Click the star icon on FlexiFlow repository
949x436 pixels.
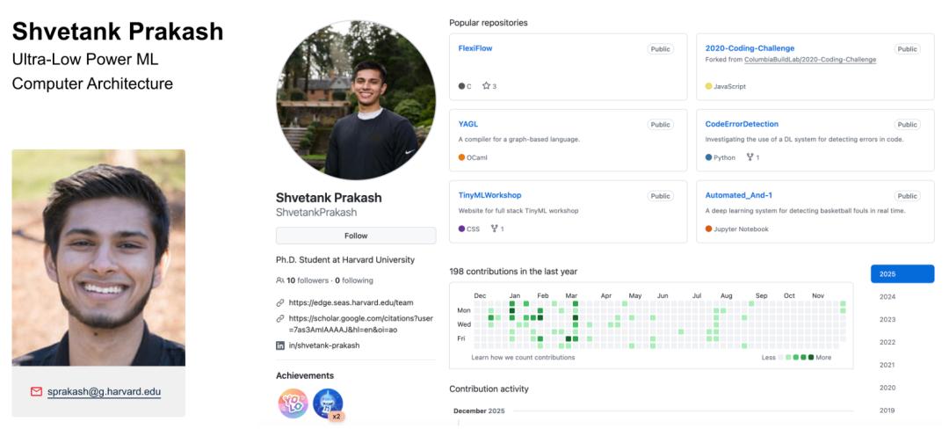[x=486, y=86]
